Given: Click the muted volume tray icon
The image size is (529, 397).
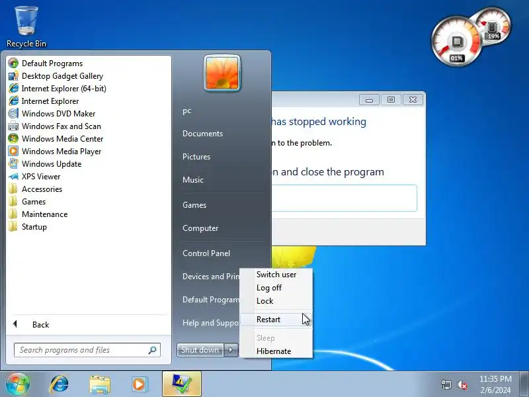Looking at the screenshot, I should click(462, 384).
